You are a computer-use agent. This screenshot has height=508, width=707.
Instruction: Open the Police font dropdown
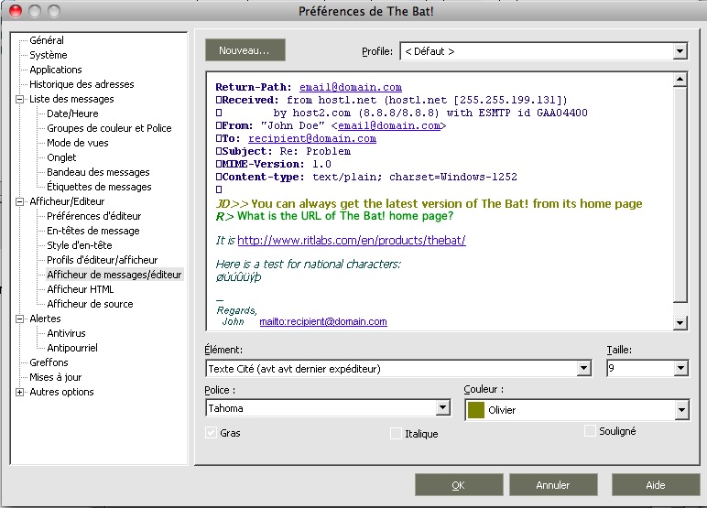pyautogui.click(x=443, y=408)
